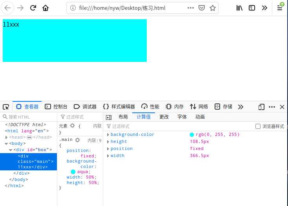Expand the height computed property

point(108,142)
